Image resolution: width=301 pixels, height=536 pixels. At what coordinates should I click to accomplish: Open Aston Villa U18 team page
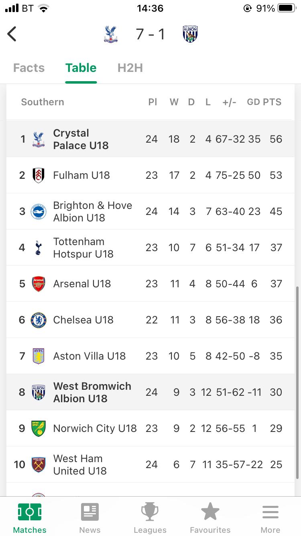[89, 356]
